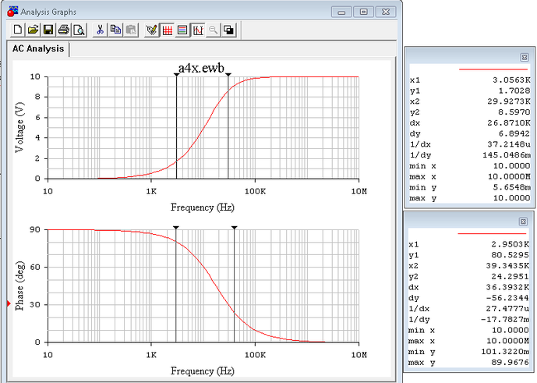Click right cursor marker on Voltage graph
This screenshot has width=537, height=383.
click(x=228, y=74)
